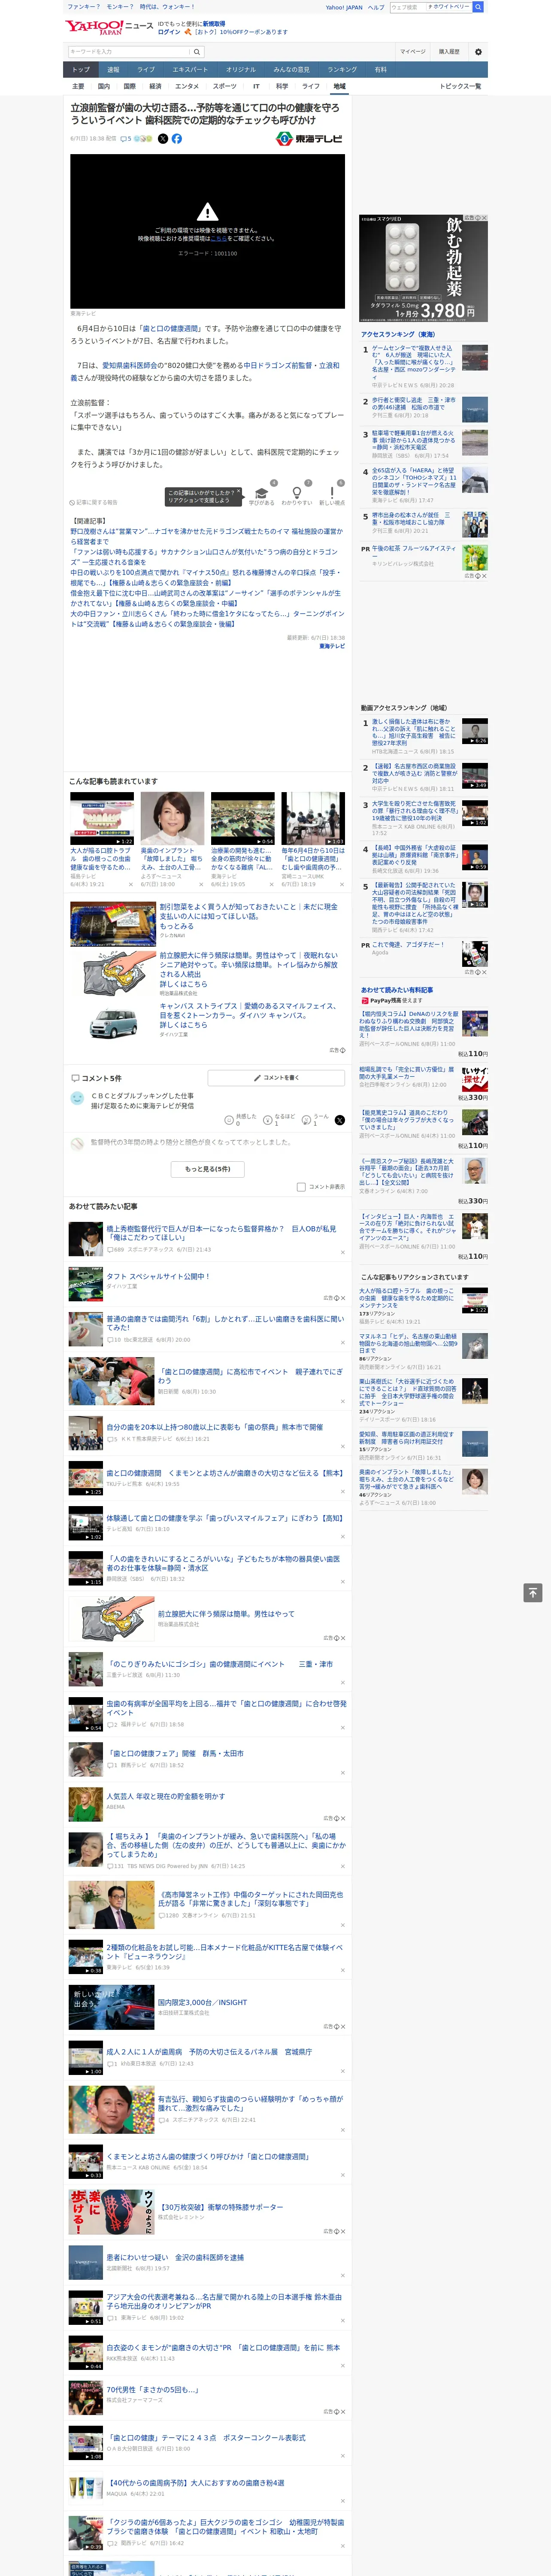The height and width of the screenshot is (2576, 551).
Task: Toggle the コメント非表示 checkbox
Action: coord(301,1187)
